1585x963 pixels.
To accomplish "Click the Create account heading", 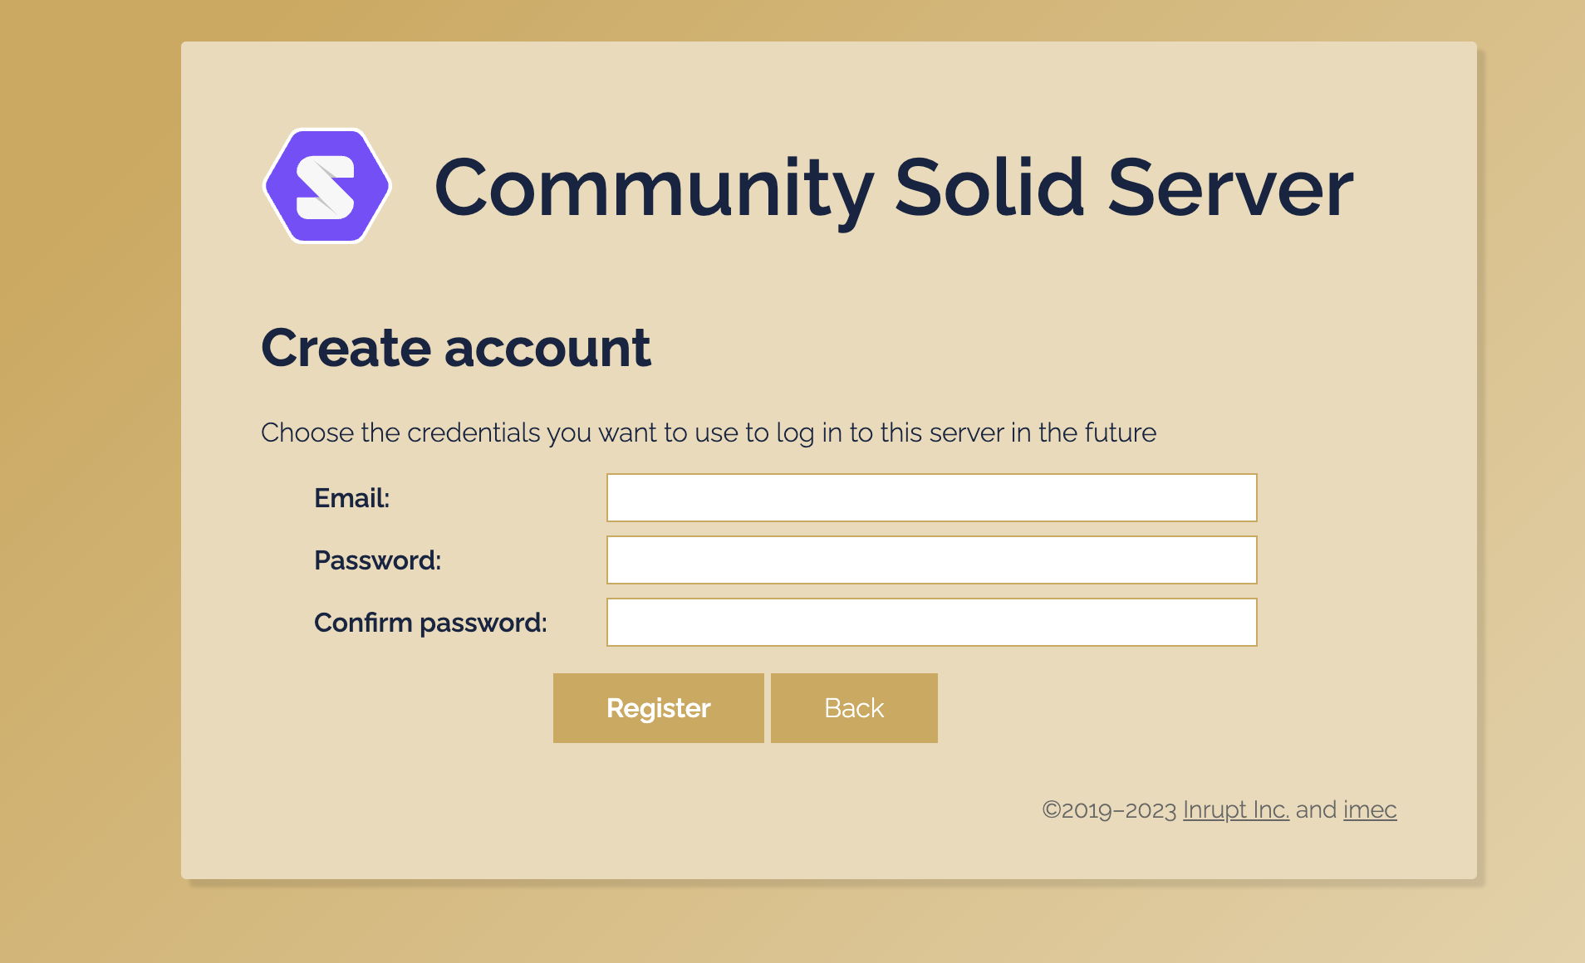I will click(456, 348).
